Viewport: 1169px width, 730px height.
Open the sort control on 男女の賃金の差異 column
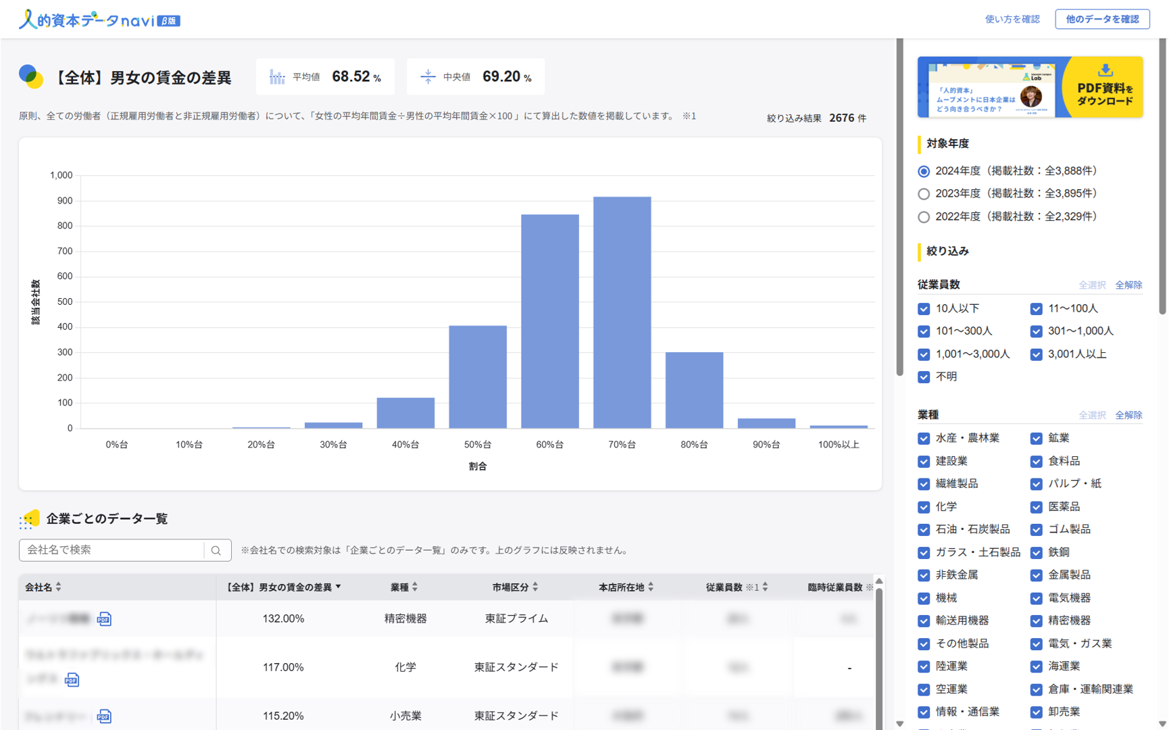341,587
